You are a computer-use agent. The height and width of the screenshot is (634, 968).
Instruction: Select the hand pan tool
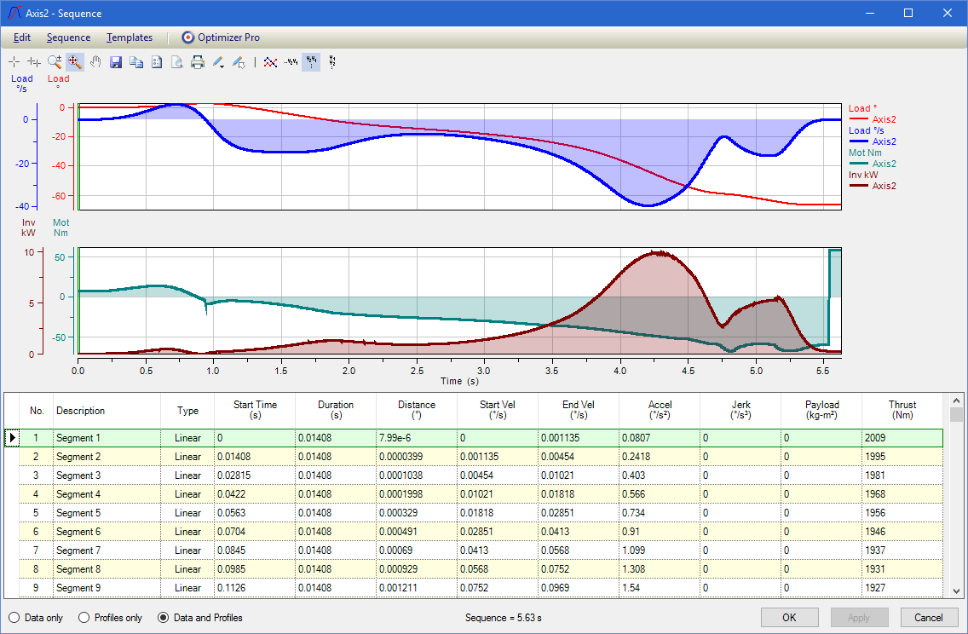pyautogui.click(x=95, y=61)
